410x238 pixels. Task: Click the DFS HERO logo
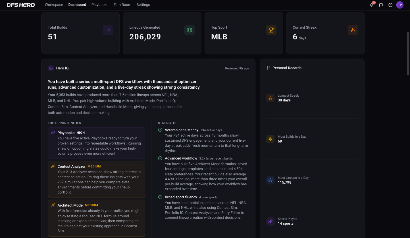point(21,5)
